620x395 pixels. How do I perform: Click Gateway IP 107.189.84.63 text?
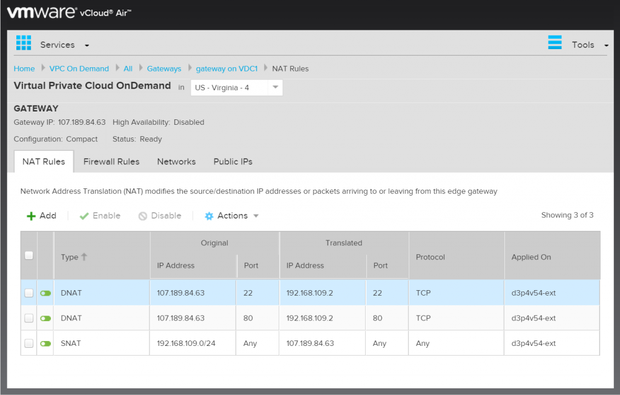(60, 122)
